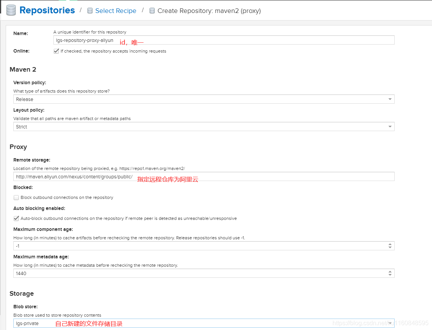Viewport: 432px width, 330px height.
Task: Open the Repositories breadcrumb link
Action: [x=47, y=10]
